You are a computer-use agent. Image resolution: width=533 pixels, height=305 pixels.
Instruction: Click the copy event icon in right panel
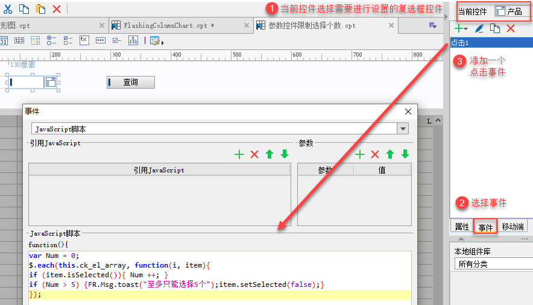point(495,28)
